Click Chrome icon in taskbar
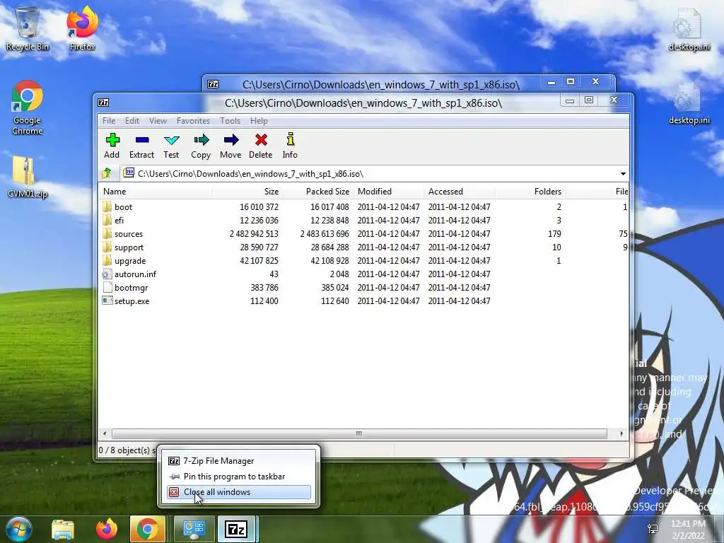This screenshot has height=543, width=724. (147, 529)
